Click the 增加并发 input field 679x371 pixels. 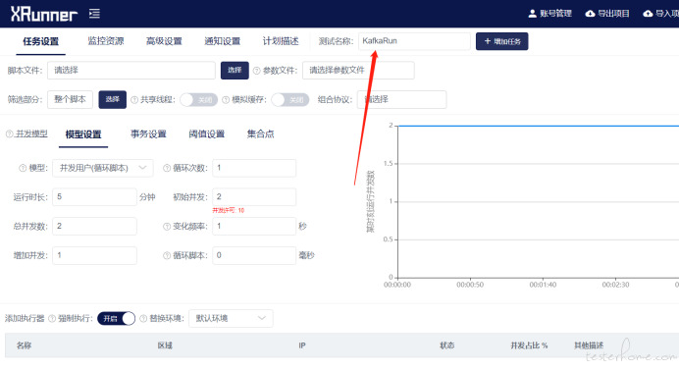click(x=94, y=255)
